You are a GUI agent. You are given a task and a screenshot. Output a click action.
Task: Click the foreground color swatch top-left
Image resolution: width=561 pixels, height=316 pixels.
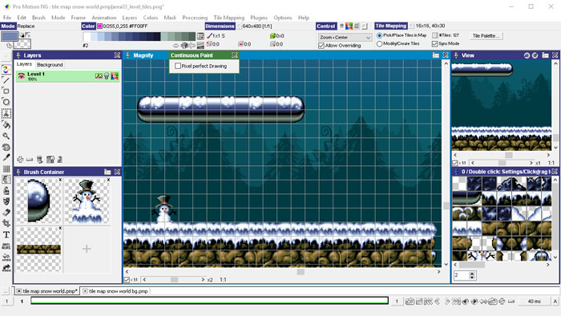[10, 36]
